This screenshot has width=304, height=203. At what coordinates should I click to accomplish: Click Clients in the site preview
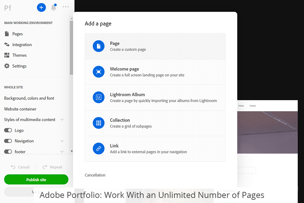[x=241, y=106]
